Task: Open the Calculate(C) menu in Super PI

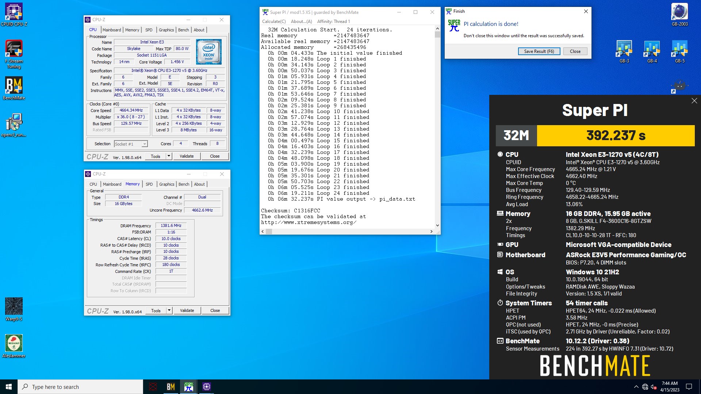Action: [274, 22]
